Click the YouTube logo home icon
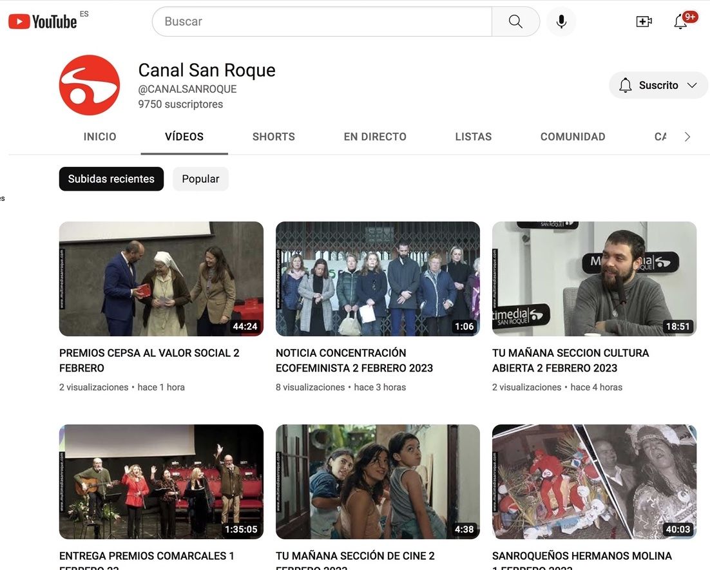The height and width of the screenshot is (570, 710). (43, 21)
